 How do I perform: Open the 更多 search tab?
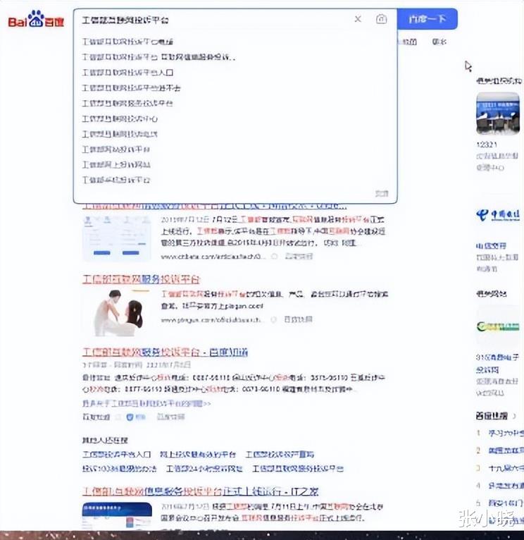pos(439,42)
